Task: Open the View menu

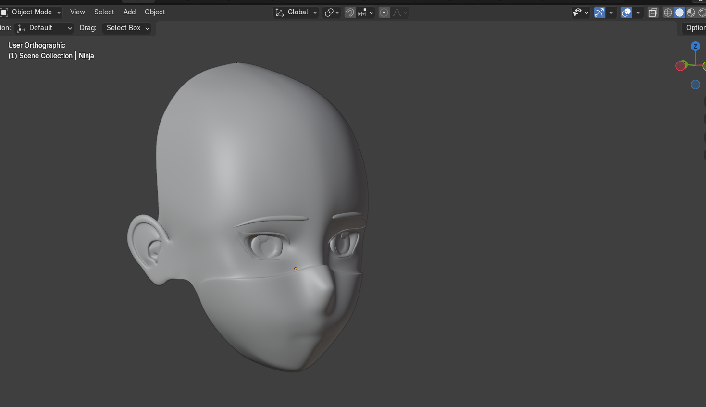Action: (77, 12)
